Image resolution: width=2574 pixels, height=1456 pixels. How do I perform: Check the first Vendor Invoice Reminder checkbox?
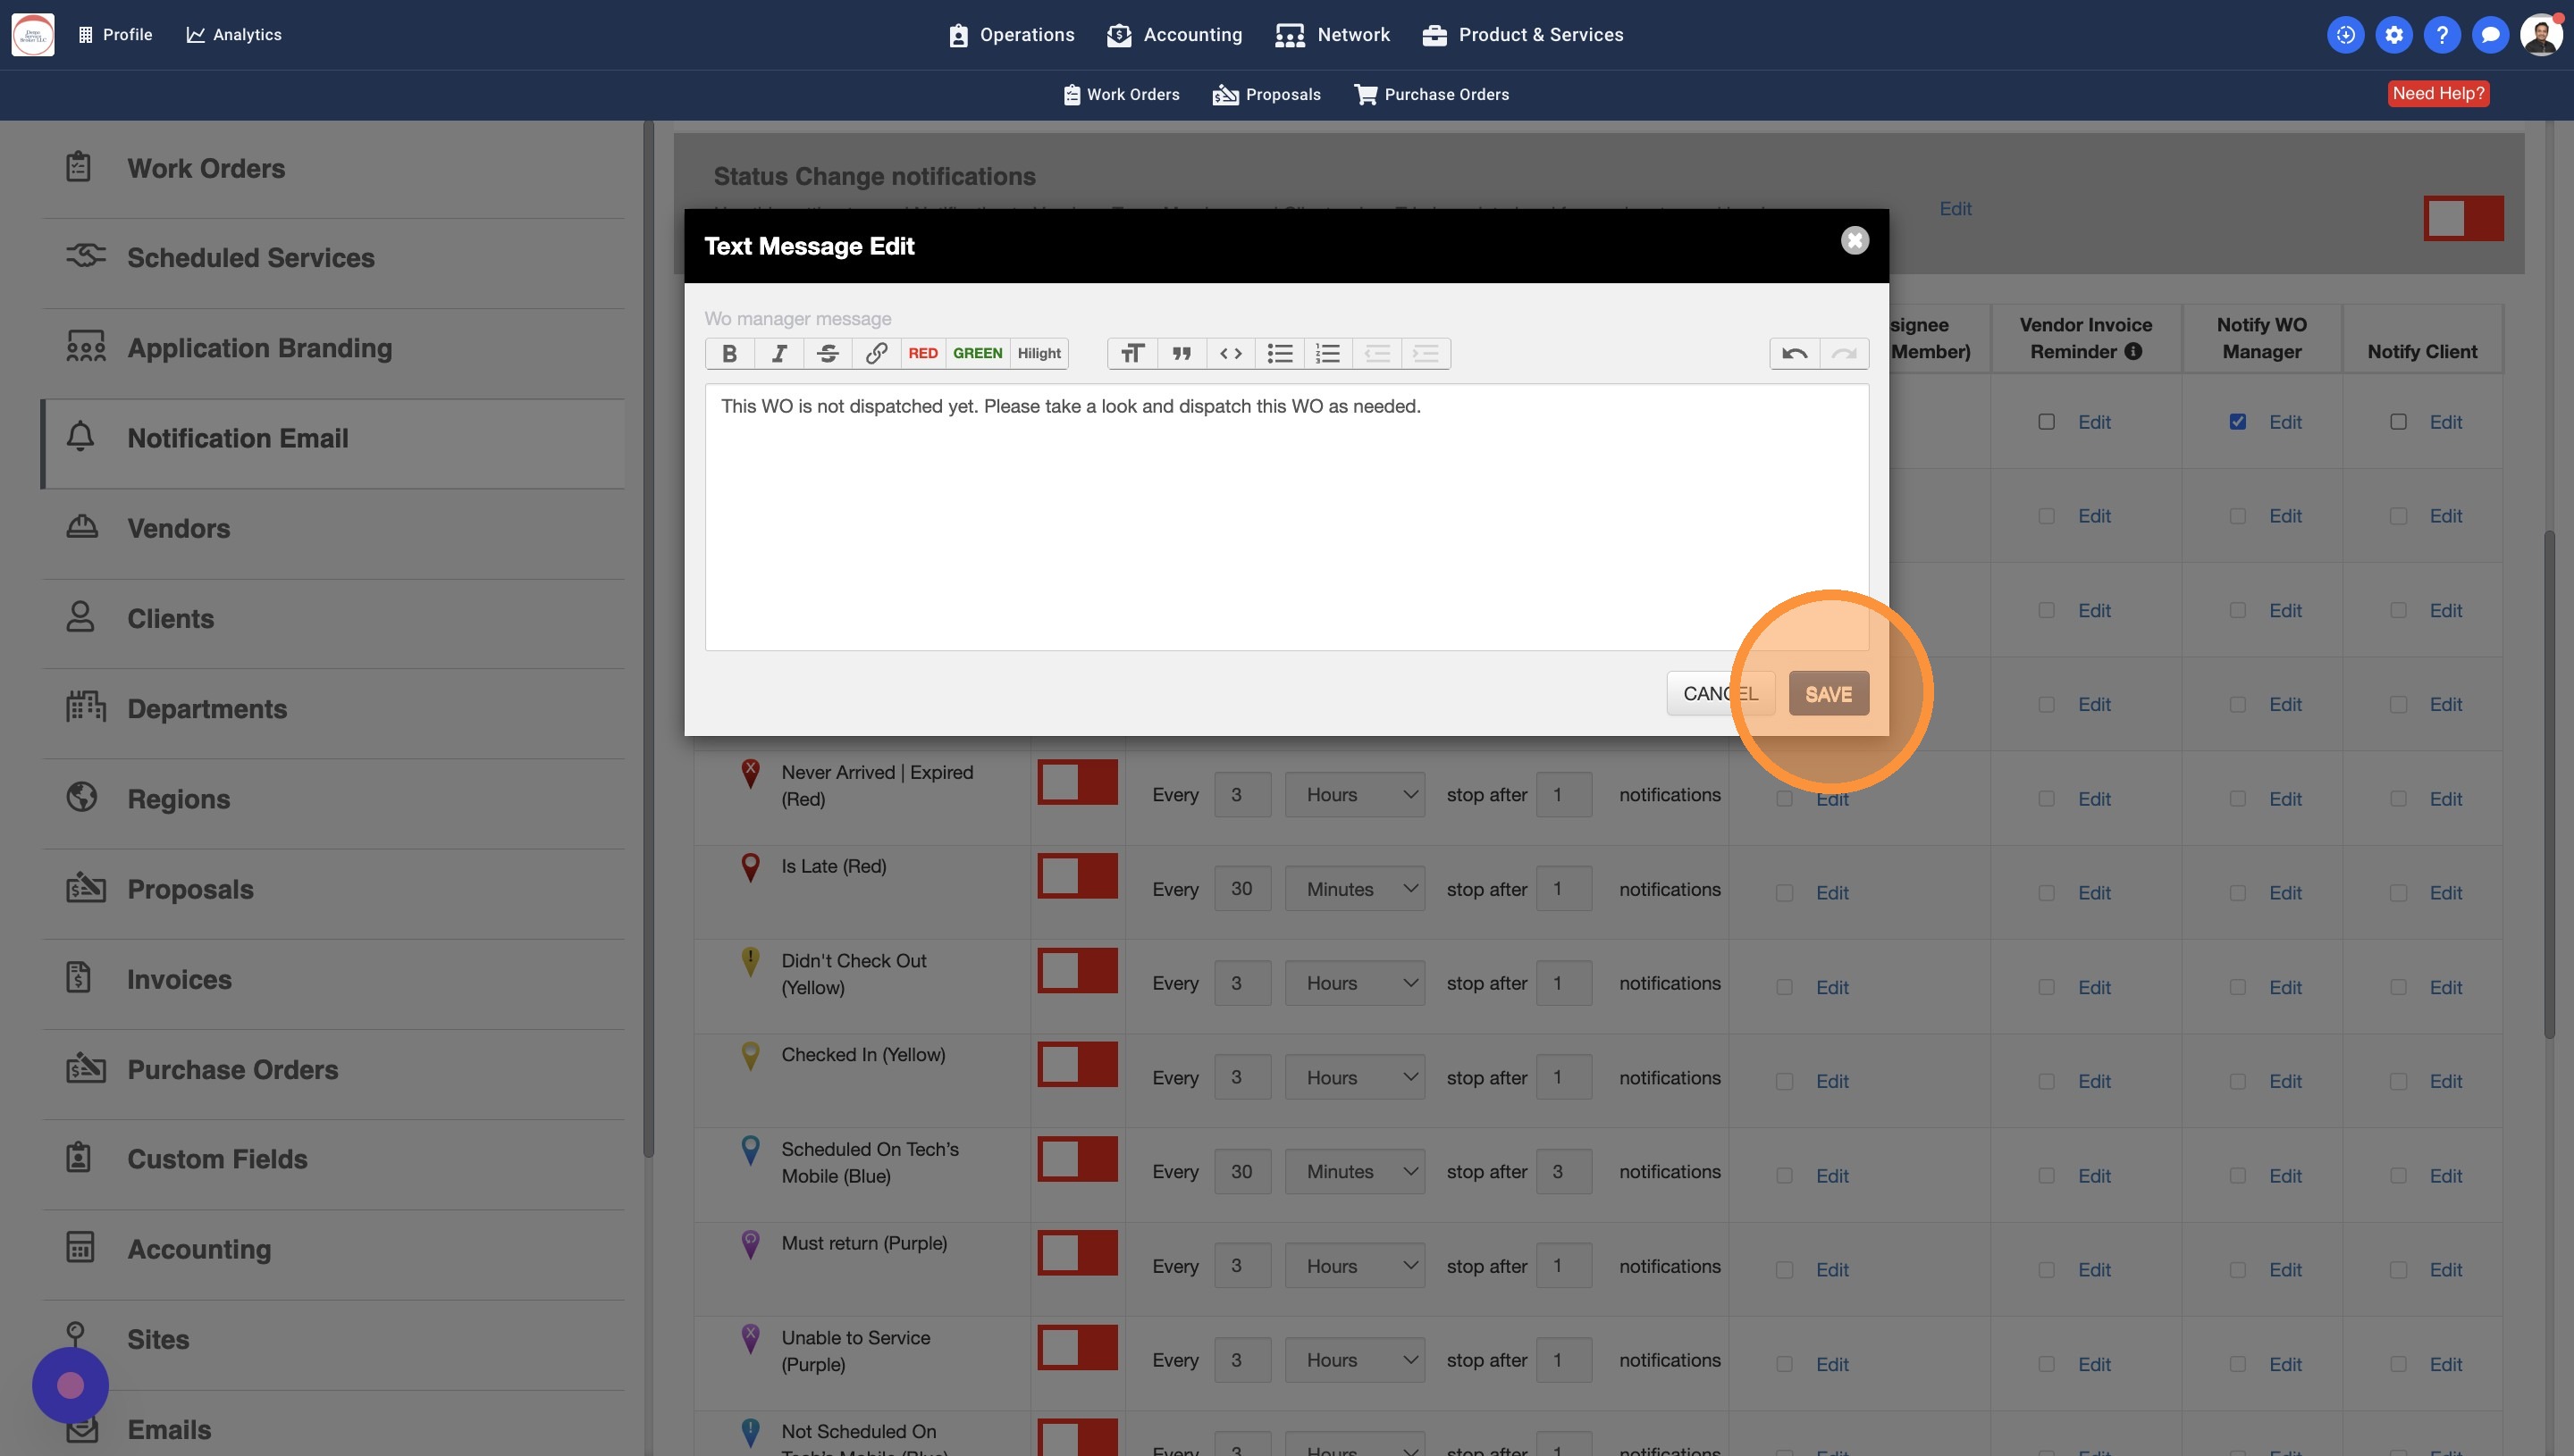pyautogui.click(x=2047, y=422)
